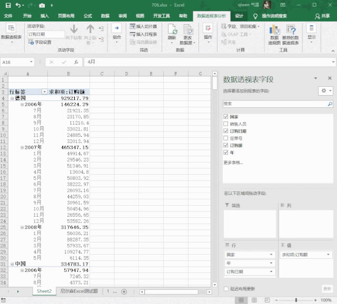Click the 共享 Share button
This screenshot has height=304, width=337.
[322, 16]
